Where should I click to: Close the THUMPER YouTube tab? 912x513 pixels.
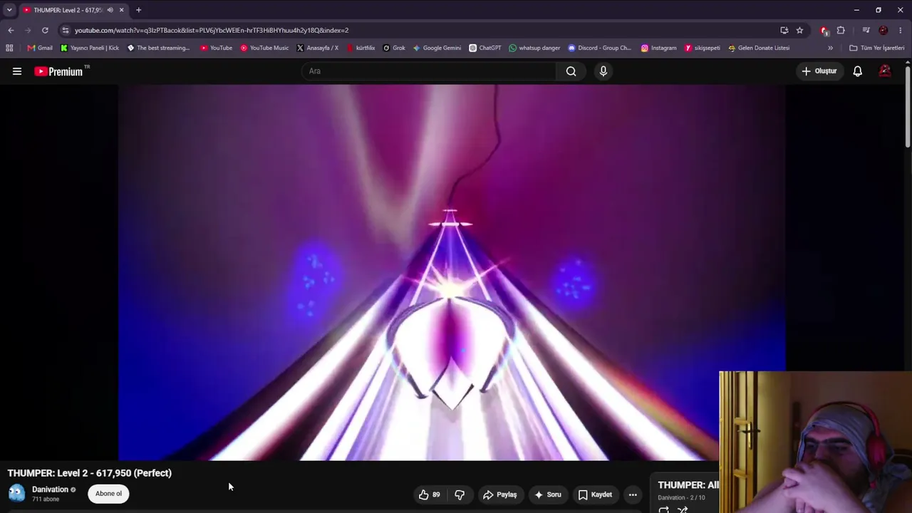[x=121, y=10]
